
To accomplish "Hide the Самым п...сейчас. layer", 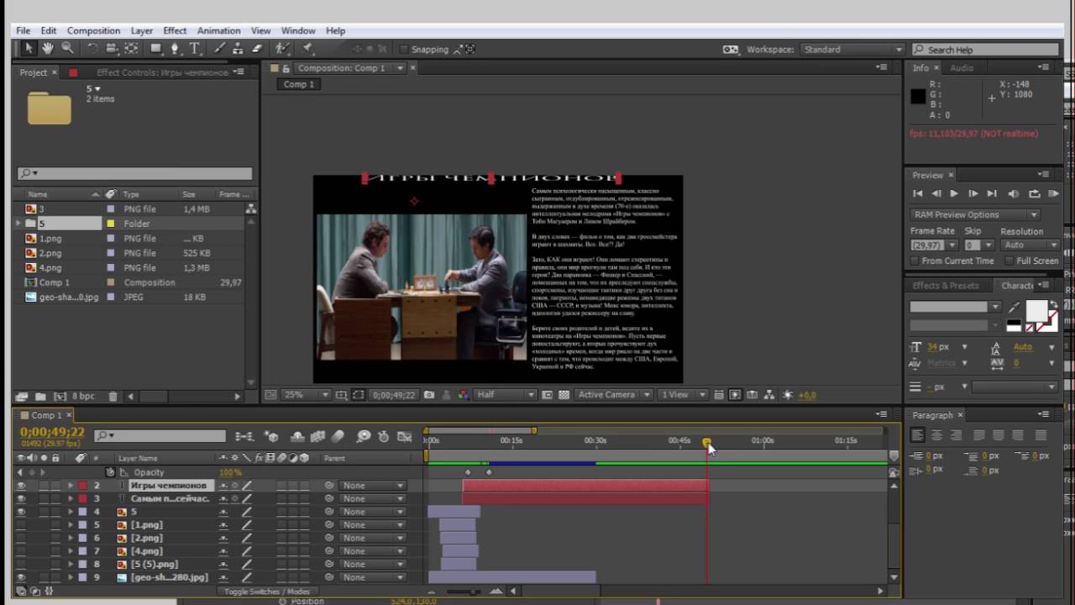I will (22, 498).
